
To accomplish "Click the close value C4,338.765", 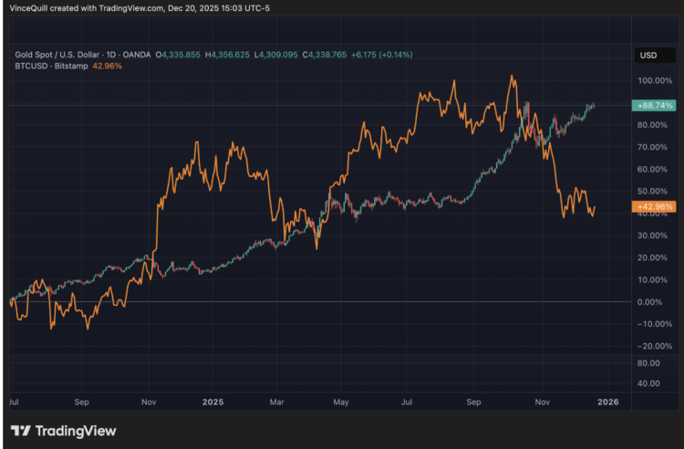I will point(325,55).
